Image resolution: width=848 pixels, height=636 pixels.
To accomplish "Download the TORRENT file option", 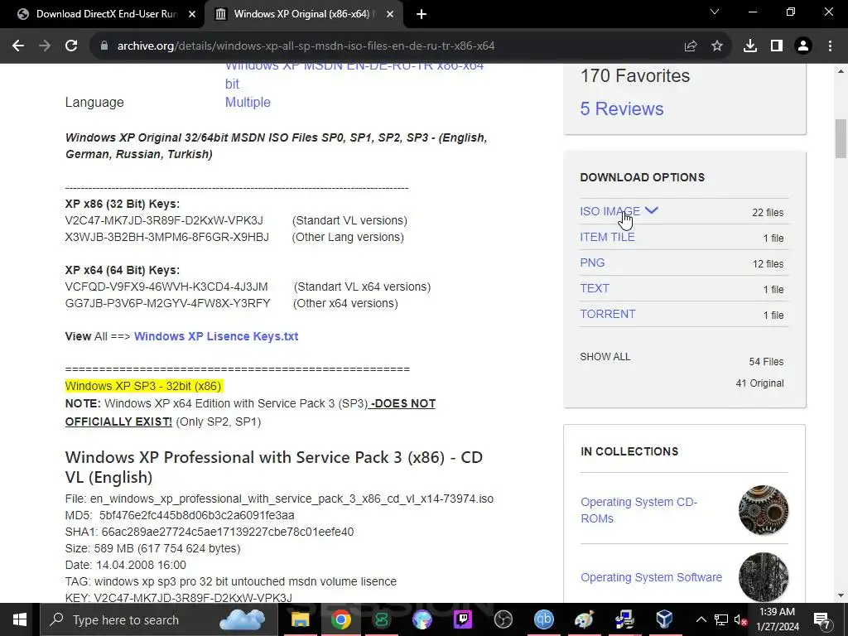I will tap(607, 314).
